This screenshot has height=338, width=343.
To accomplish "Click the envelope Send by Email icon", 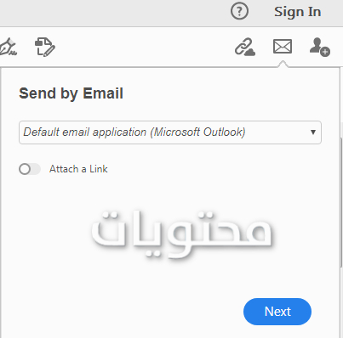I will pos(283,47).
